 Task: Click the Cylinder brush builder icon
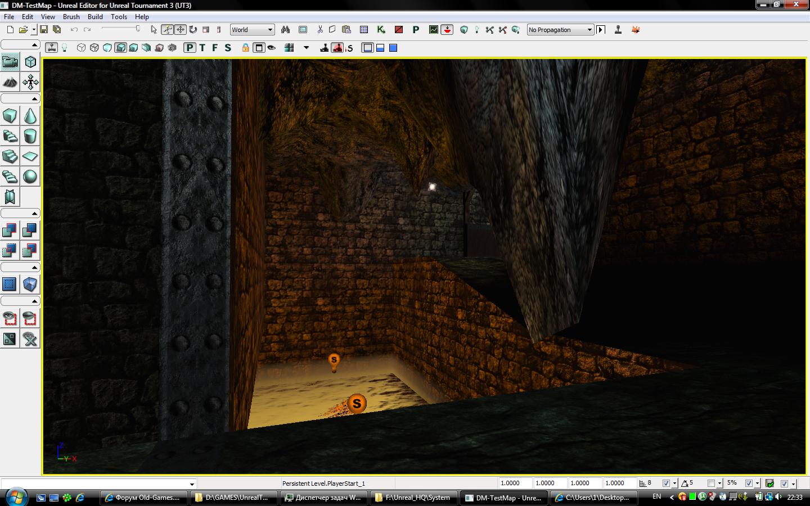pos(30,136)
